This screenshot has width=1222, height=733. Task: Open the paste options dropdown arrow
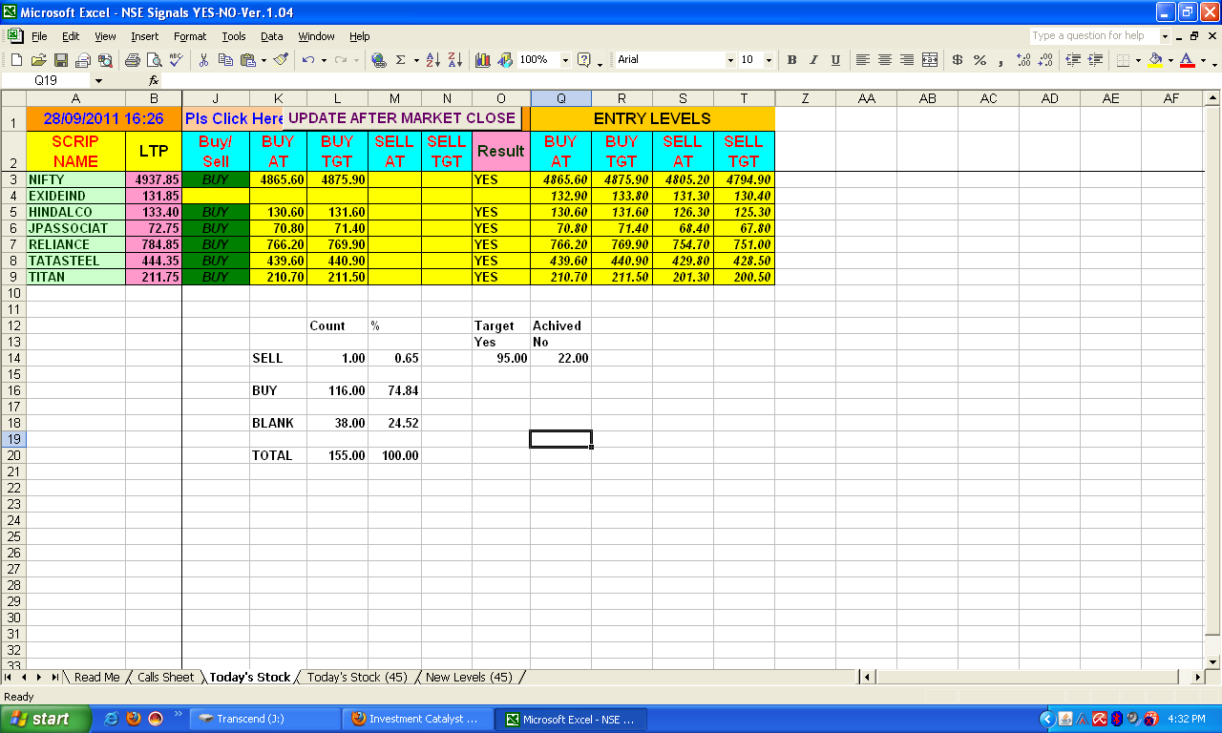(x=263, y=60)
